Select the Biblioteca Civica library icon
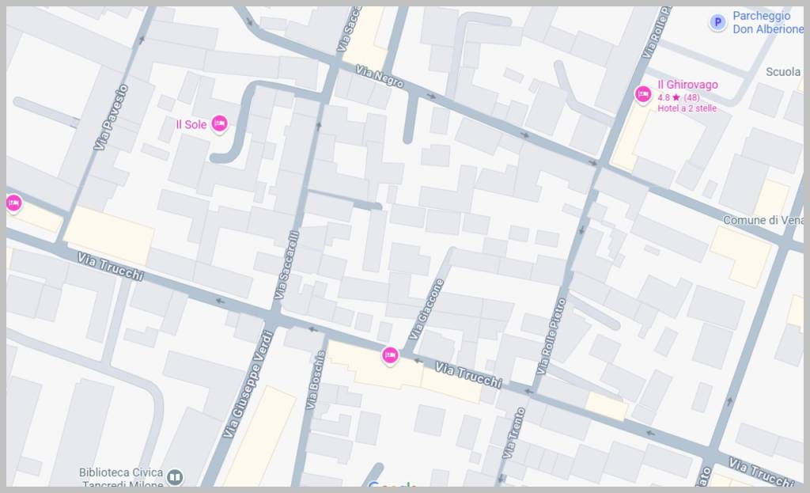 tap(175, 477)
